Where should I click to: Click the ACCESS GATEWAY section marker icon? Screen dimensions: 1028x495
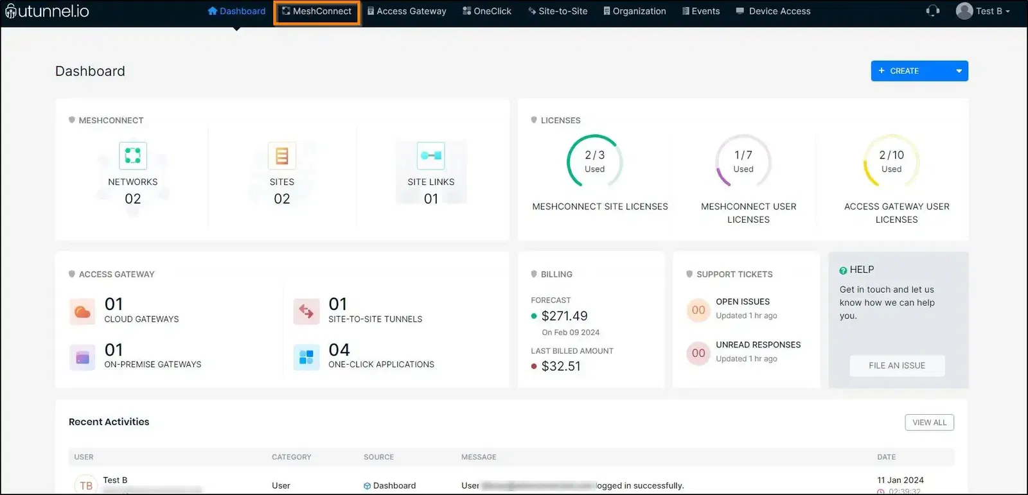pyautogui.click(x=72, y=274)
